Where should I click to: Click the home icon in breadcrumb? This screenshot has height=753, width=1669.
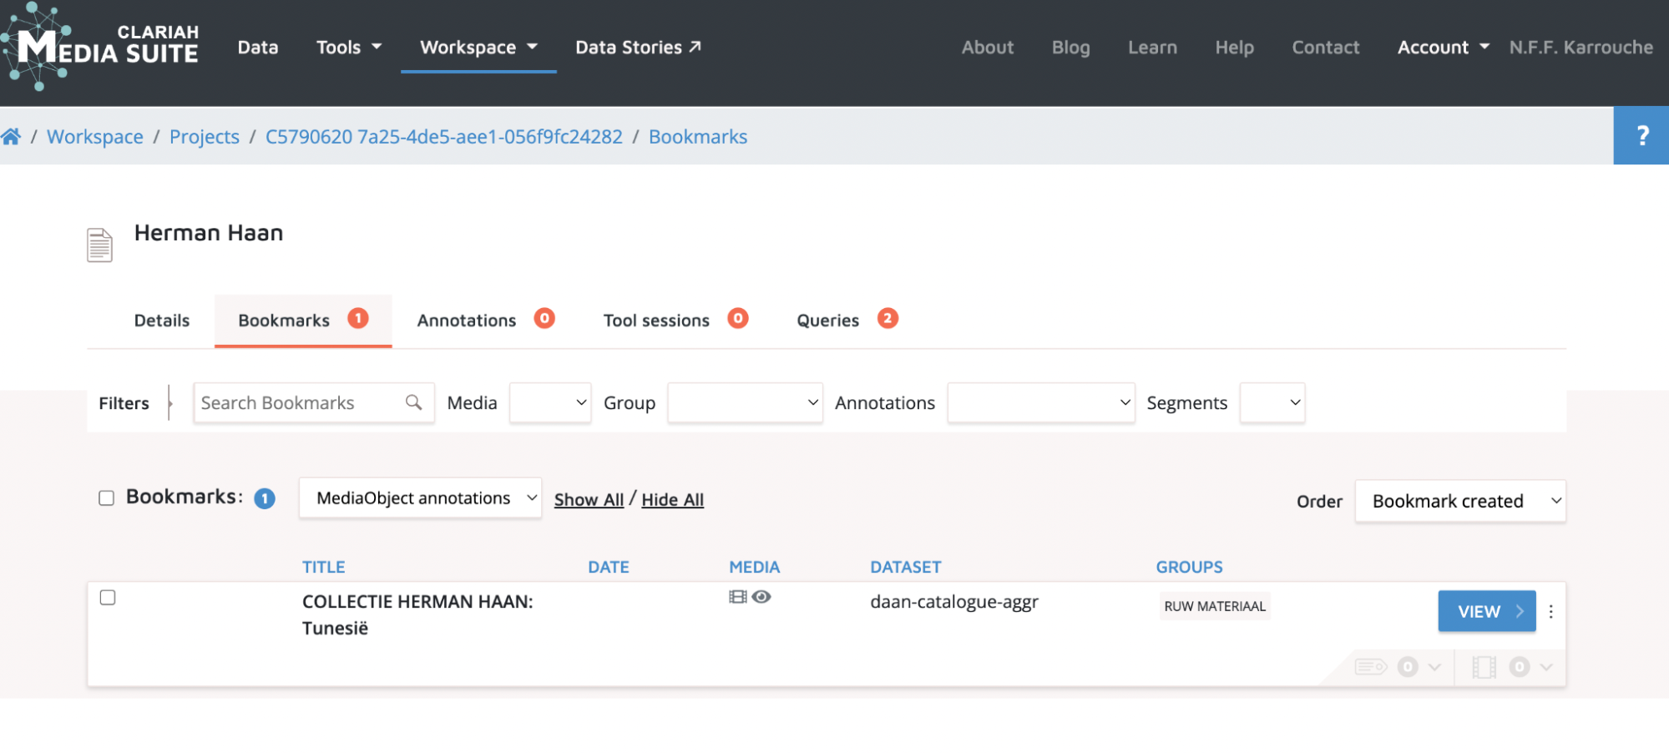point(11,137)
